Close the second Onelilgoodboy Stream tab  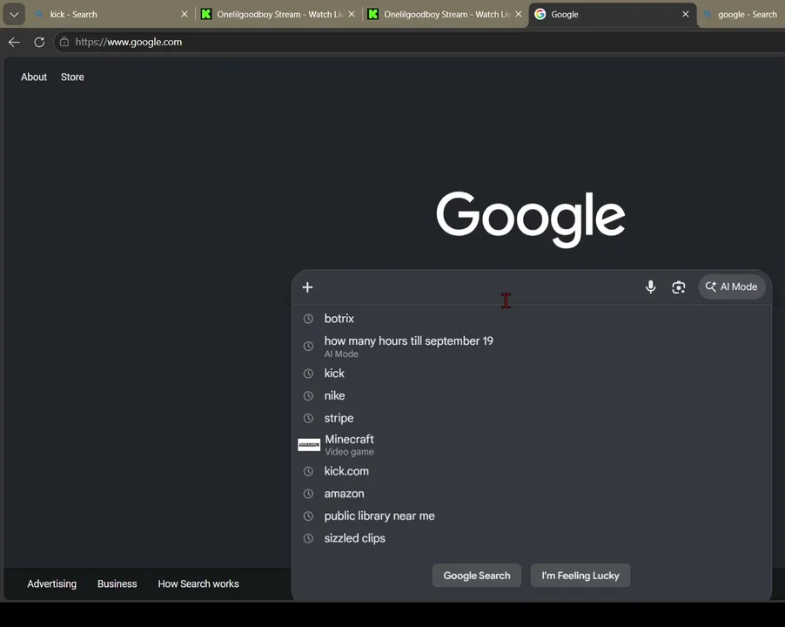(519, 15)
